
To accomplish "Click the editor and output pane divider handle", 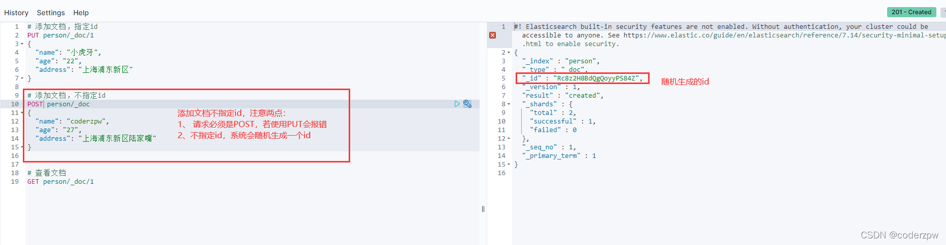I will 483,209.
